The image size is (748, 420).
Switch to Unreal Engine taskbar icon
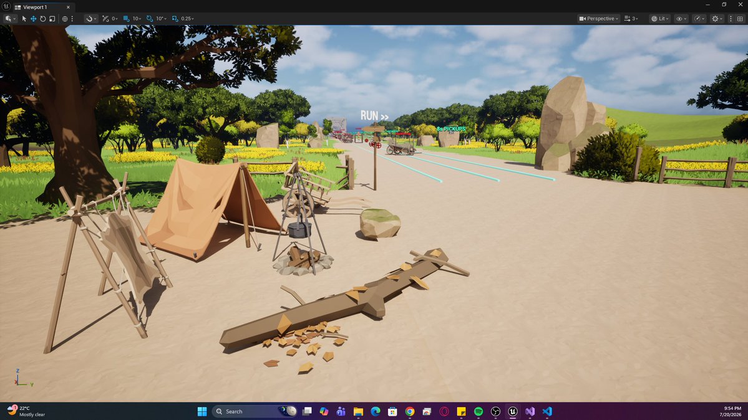click(513, 411)
